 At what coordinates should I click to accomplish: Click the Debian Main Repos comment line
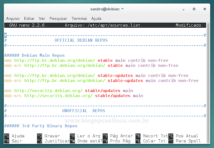(34, 55)
